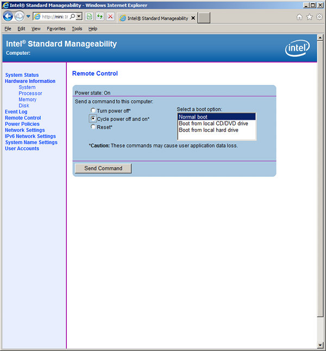Open the IPv6 Network Settings link
This screenshot has height=351, width=326.
point(30,136)
